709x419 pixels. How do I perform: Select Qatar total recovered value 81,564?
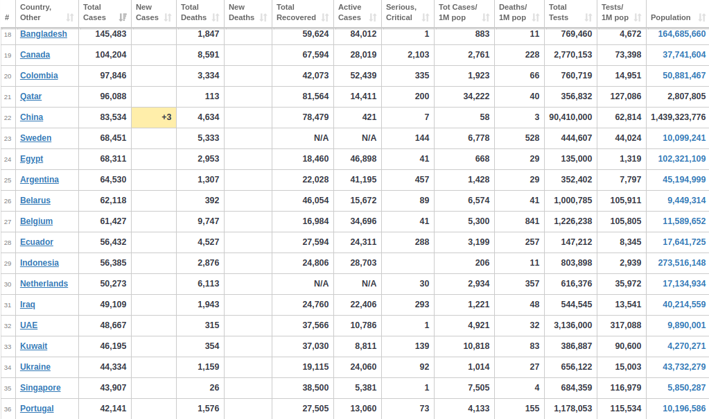click(x=315, y=96)
